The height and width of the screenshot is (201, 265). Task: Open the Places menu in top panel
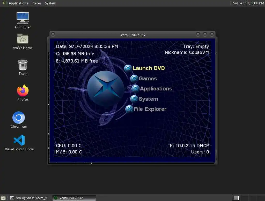(36, 3)
